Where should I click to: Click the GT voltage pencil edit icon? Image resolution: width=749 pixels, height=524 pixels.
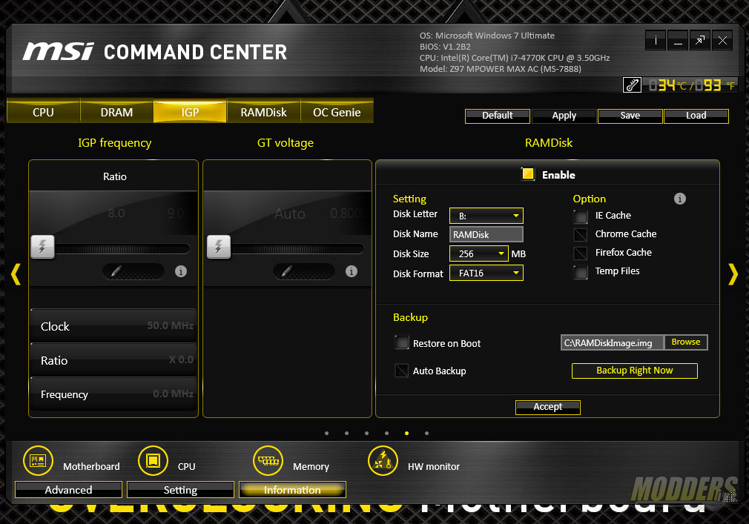pos(286,271)
